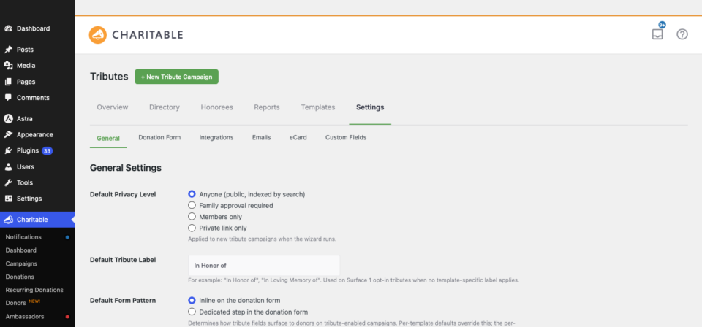Open Posts via the pushpin icon
702x327 pixels.
click(8, 50)
